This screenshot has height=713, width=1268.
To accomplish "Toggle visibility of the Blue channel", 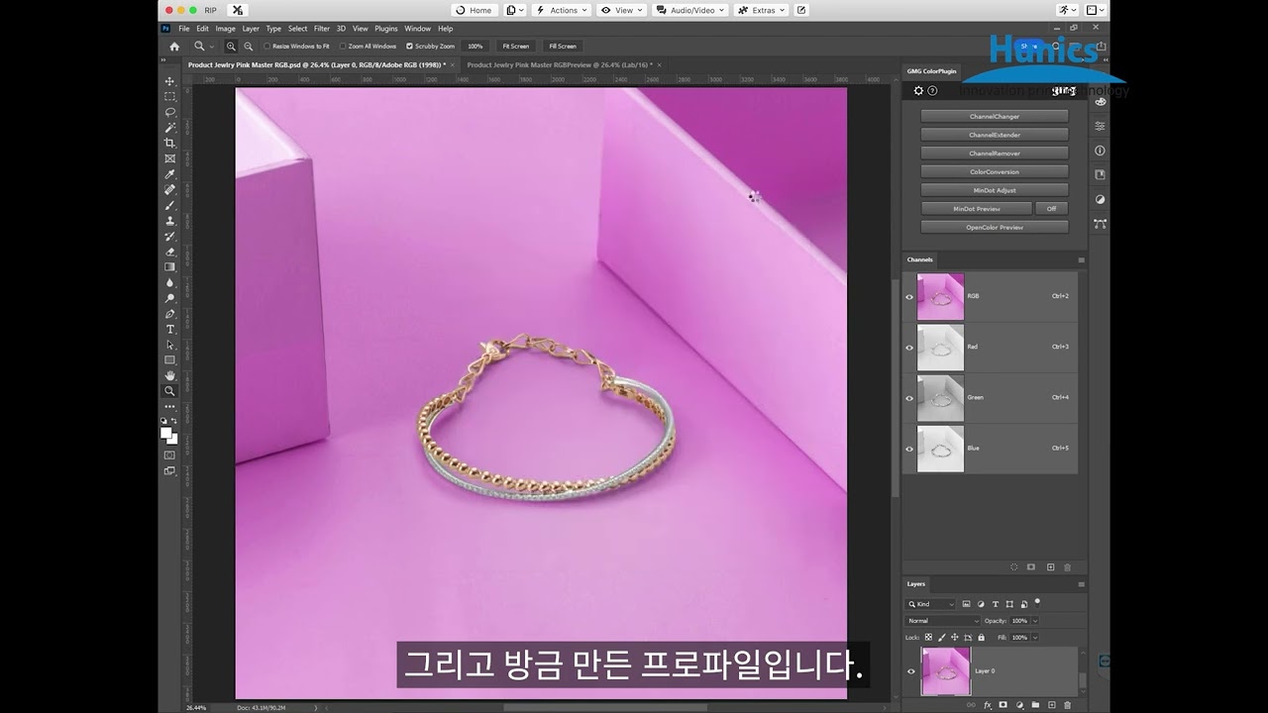I will pyautogui.click(x=909, y=449).
